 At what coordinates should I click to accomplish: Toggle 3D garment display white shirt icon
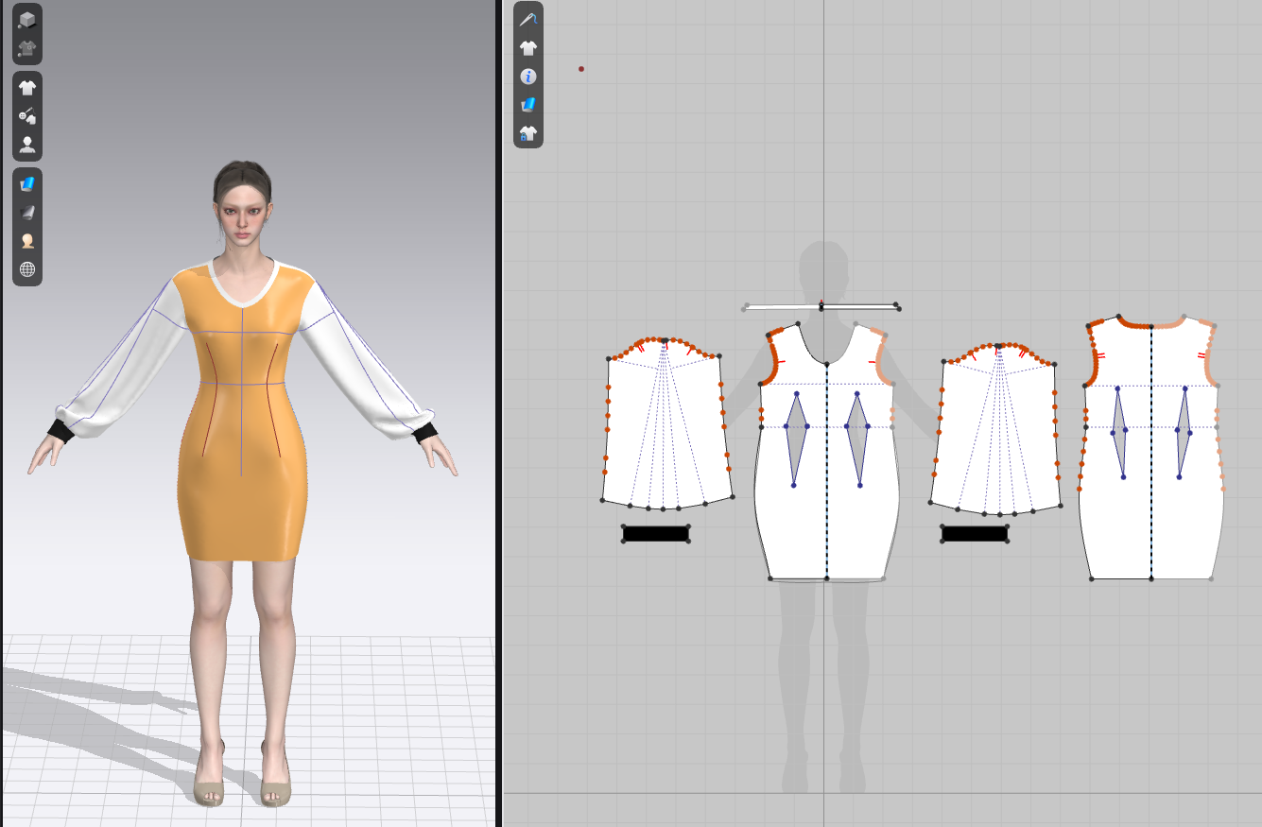coord(27,88)
